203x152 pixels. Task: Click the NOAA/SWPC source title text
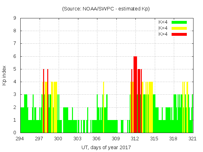(106, 9)
